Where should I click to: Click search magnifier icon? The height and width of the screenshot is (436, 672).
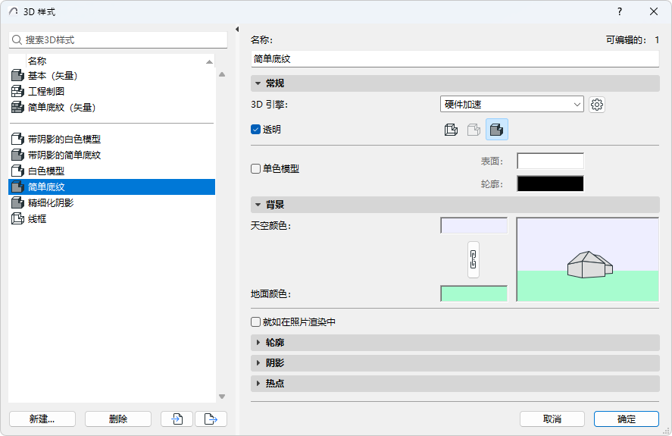pos(17,40)
